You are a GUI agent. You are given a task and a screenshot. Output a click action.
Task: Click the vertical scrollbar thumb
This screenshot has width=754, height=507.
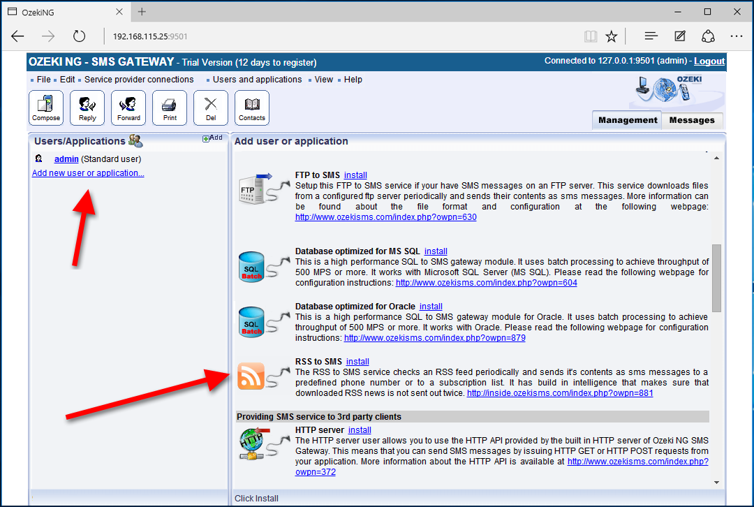[x=716, y=278]
